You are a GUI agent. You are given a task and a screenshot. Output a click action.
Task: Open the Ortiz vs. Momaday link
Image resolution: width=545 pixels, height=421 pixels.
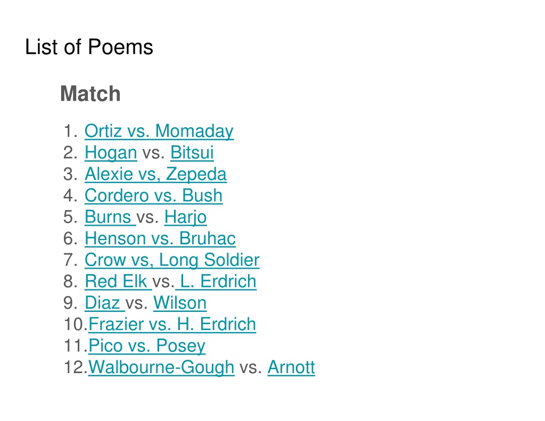(x=159, y=131)
